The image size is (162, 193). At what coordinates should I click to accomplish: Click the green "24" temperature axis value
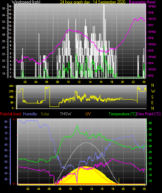coord(150,158)
